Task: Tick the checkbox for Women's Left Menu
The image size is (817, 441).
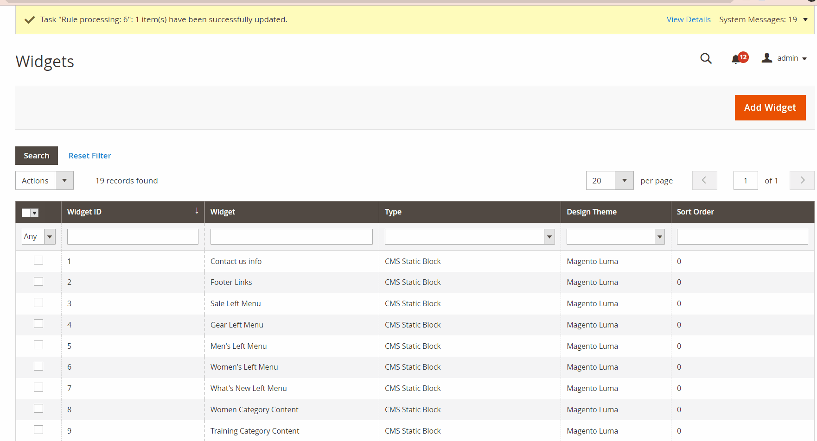Action: 38,366
